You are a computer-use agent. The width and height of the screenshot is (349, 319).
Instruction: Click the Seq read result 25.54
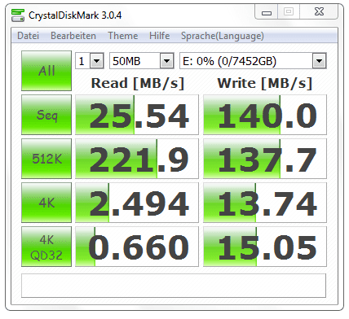point(137,115)
